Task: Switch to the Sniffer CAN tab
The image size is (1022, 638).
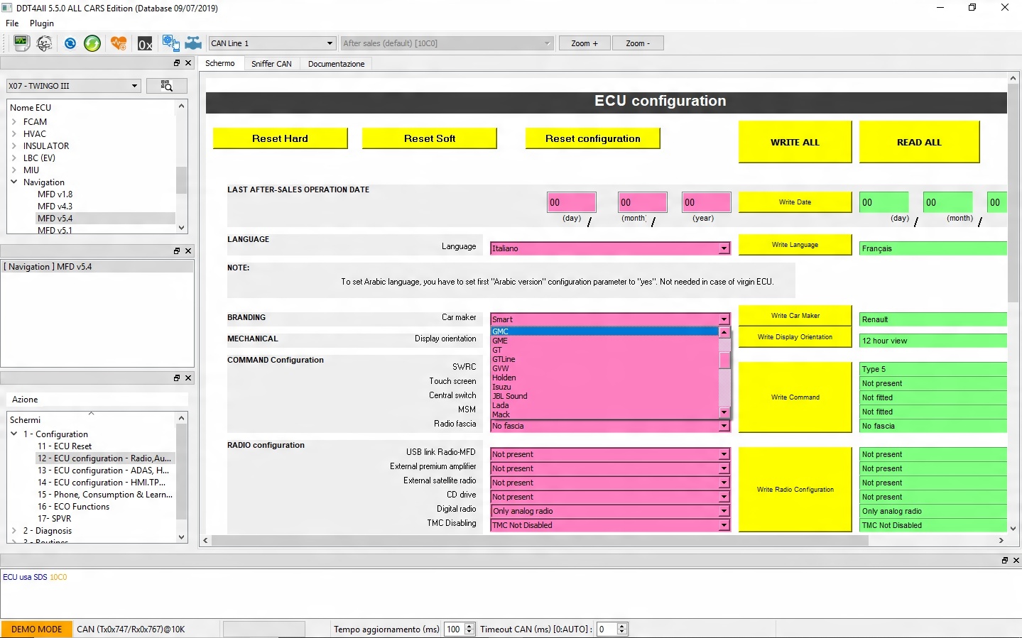Action: pyautogui.click(x=271, y=64)
